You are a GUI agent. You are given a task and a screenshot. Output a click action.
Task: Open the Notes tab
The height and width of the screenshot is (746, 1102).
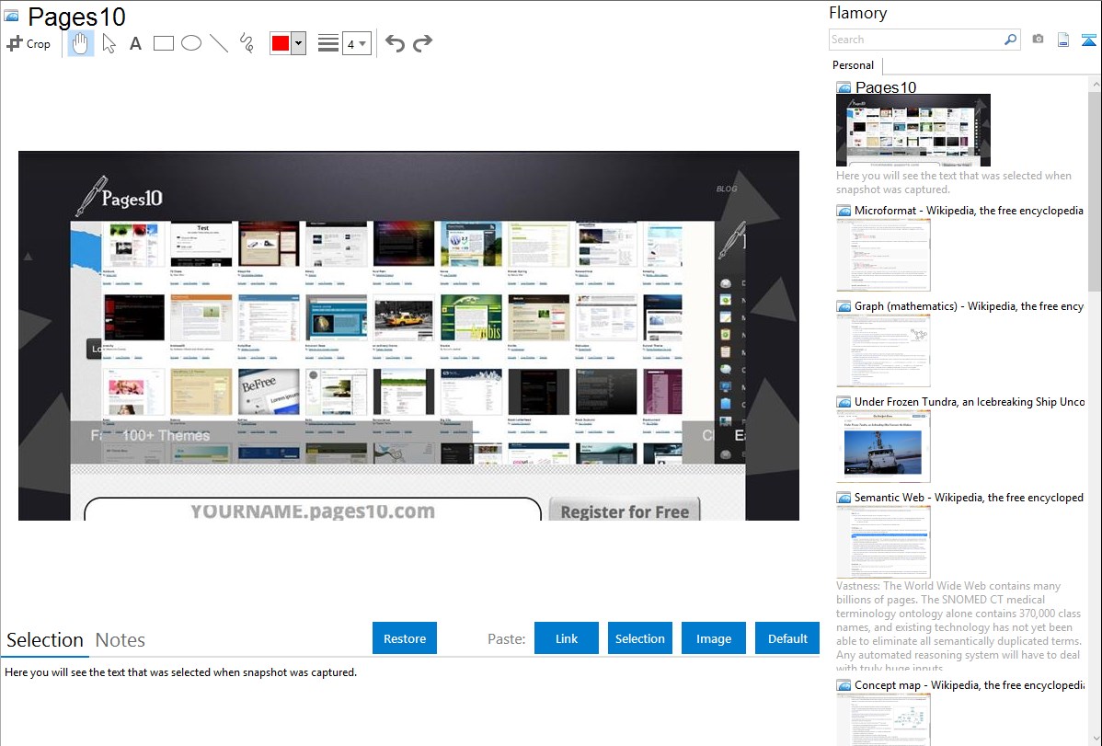click(121, 640)
